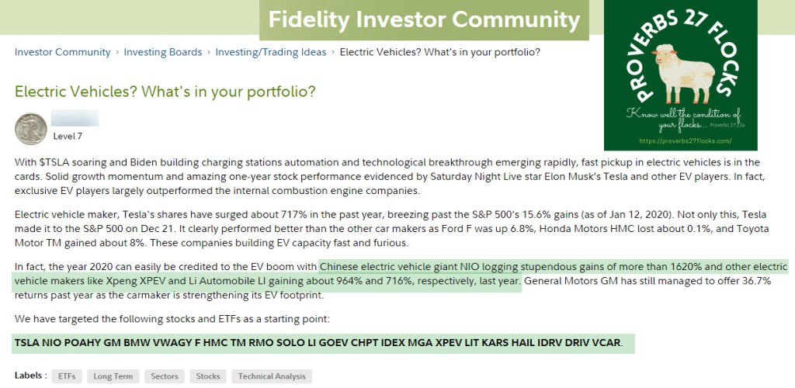The height and width of the screenshot is (388, 795).
Task: Select the ETFs label tag
Action: pyautogui.click(x=65, y=376)
